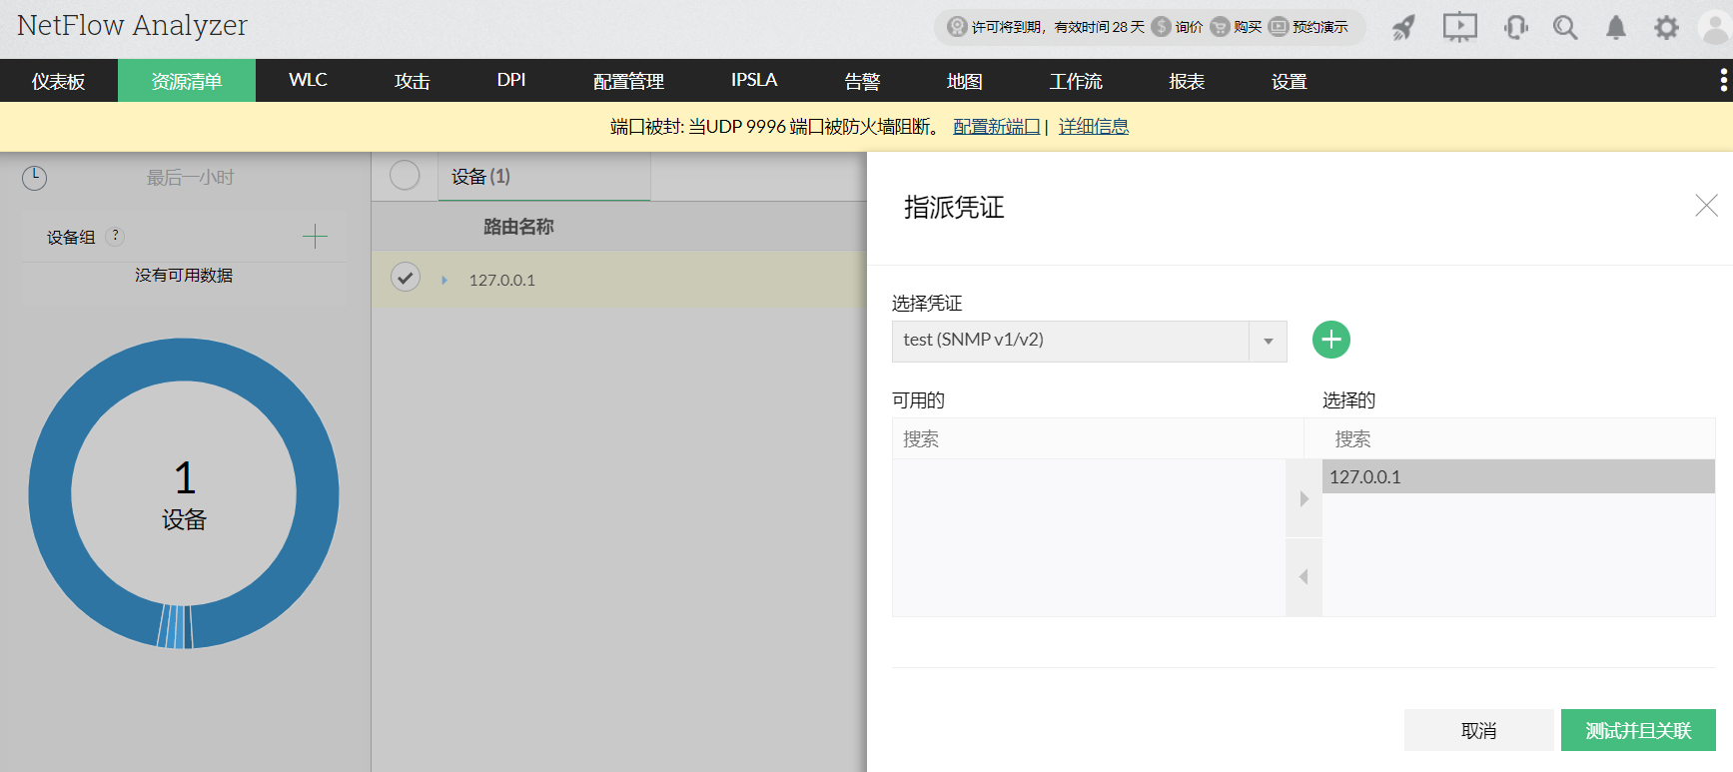Select the 设备 (1) tab
Image resolution: width=1733 pixels, height=772 pixels.
544,177
